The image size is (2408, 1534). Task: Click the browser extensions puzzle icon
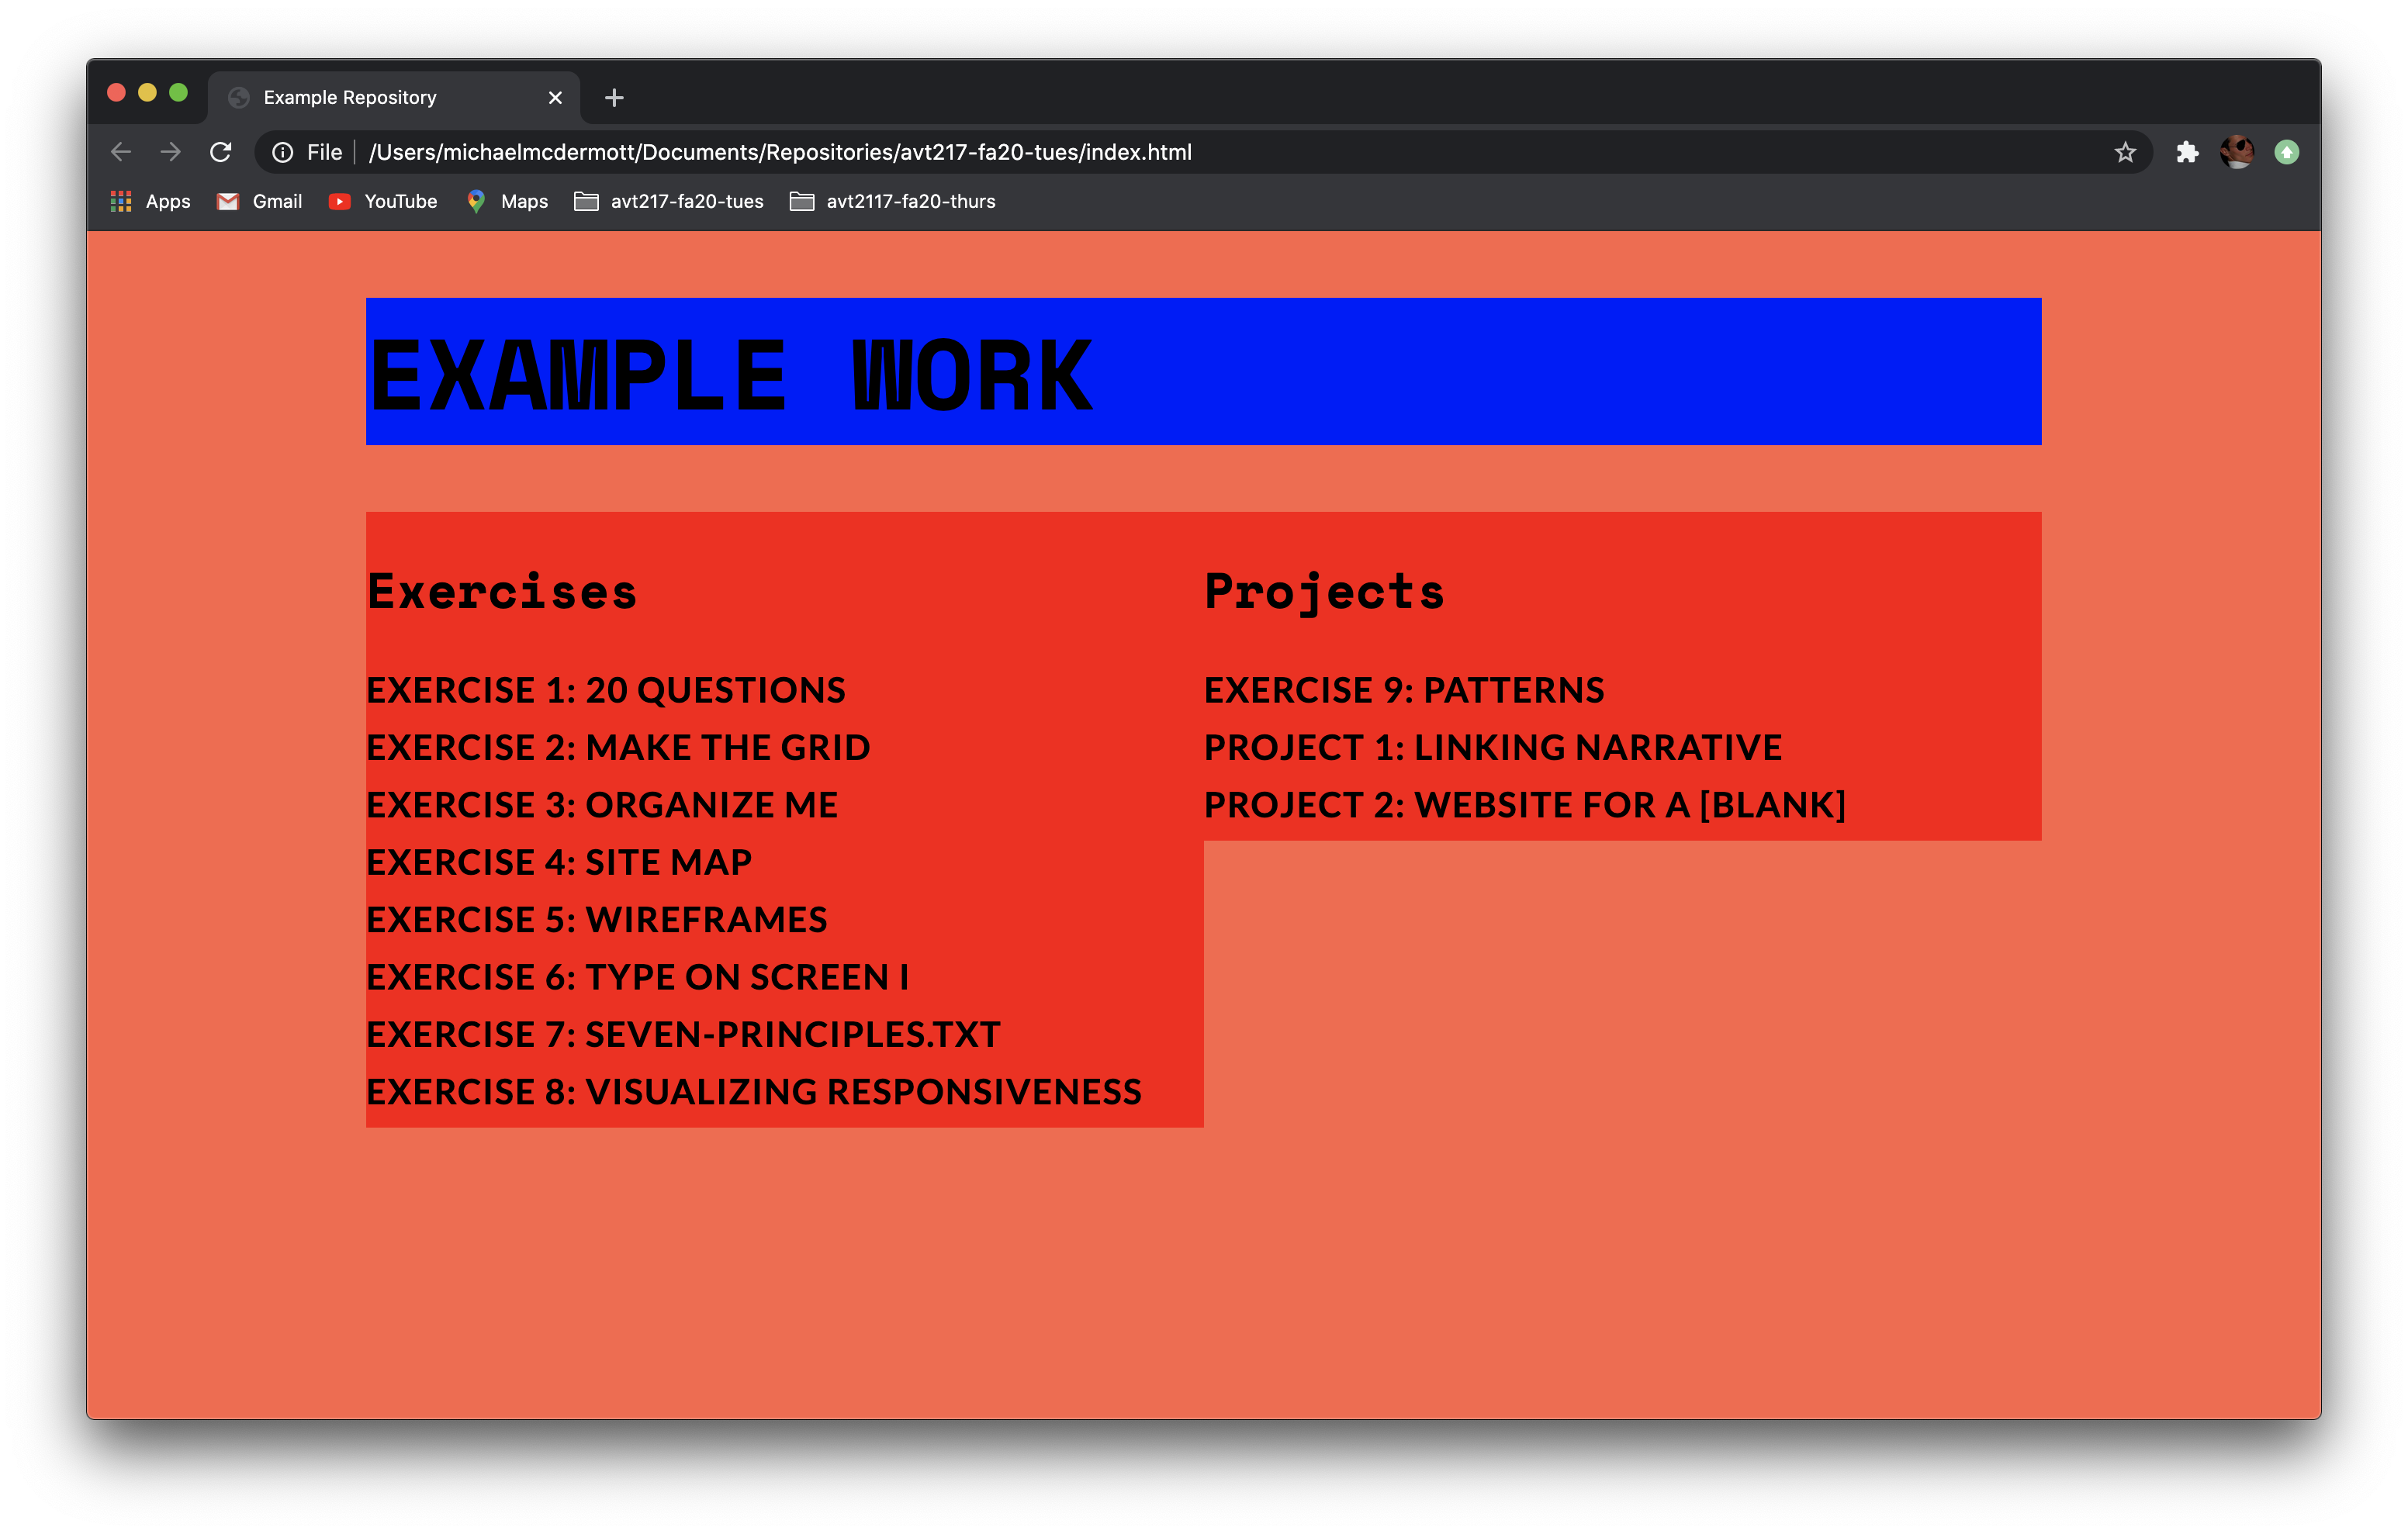coord(2185,151)
